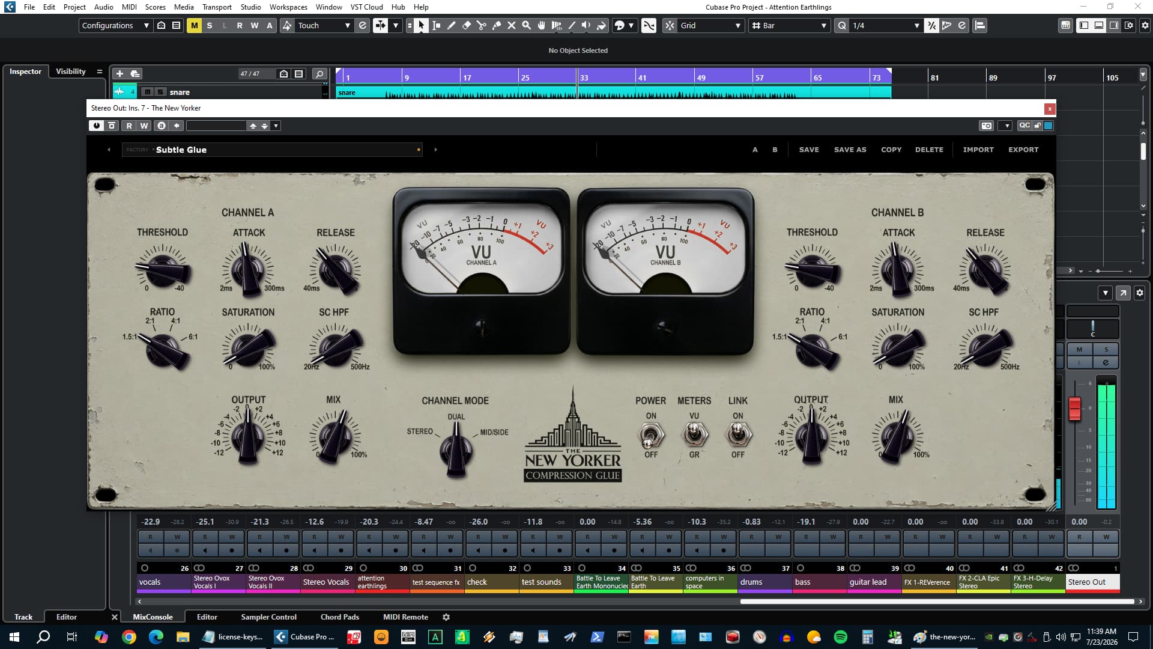
Task: Open the Transport menu
Action: click(x=217, y=7)
